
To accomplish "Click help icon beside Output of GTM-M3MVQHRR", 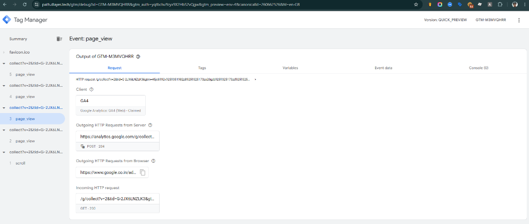I will tap(138, 57).
